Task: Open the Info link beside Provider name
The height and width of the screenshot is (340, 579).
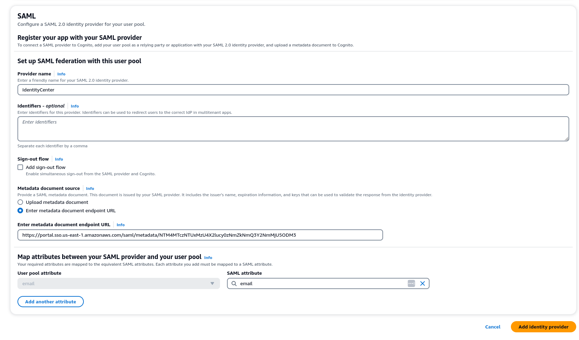Action: tap(61, 74)
